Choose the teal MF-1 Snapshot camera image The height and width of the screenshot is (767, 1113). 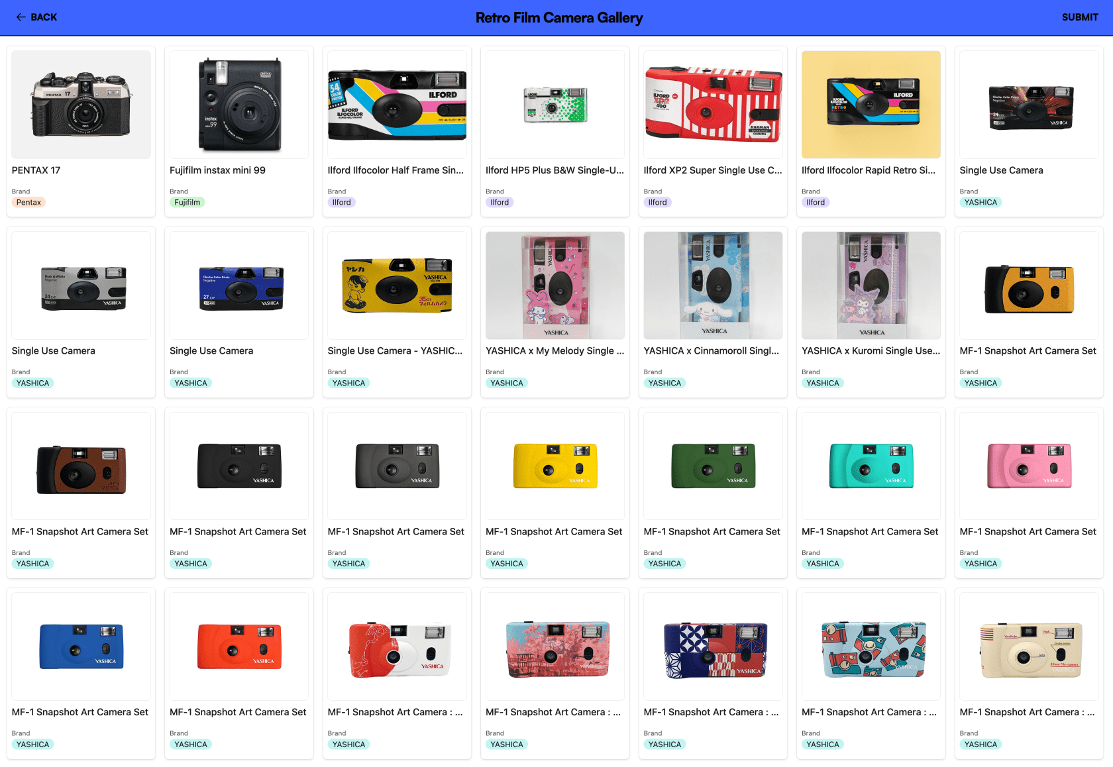point(871,466)
